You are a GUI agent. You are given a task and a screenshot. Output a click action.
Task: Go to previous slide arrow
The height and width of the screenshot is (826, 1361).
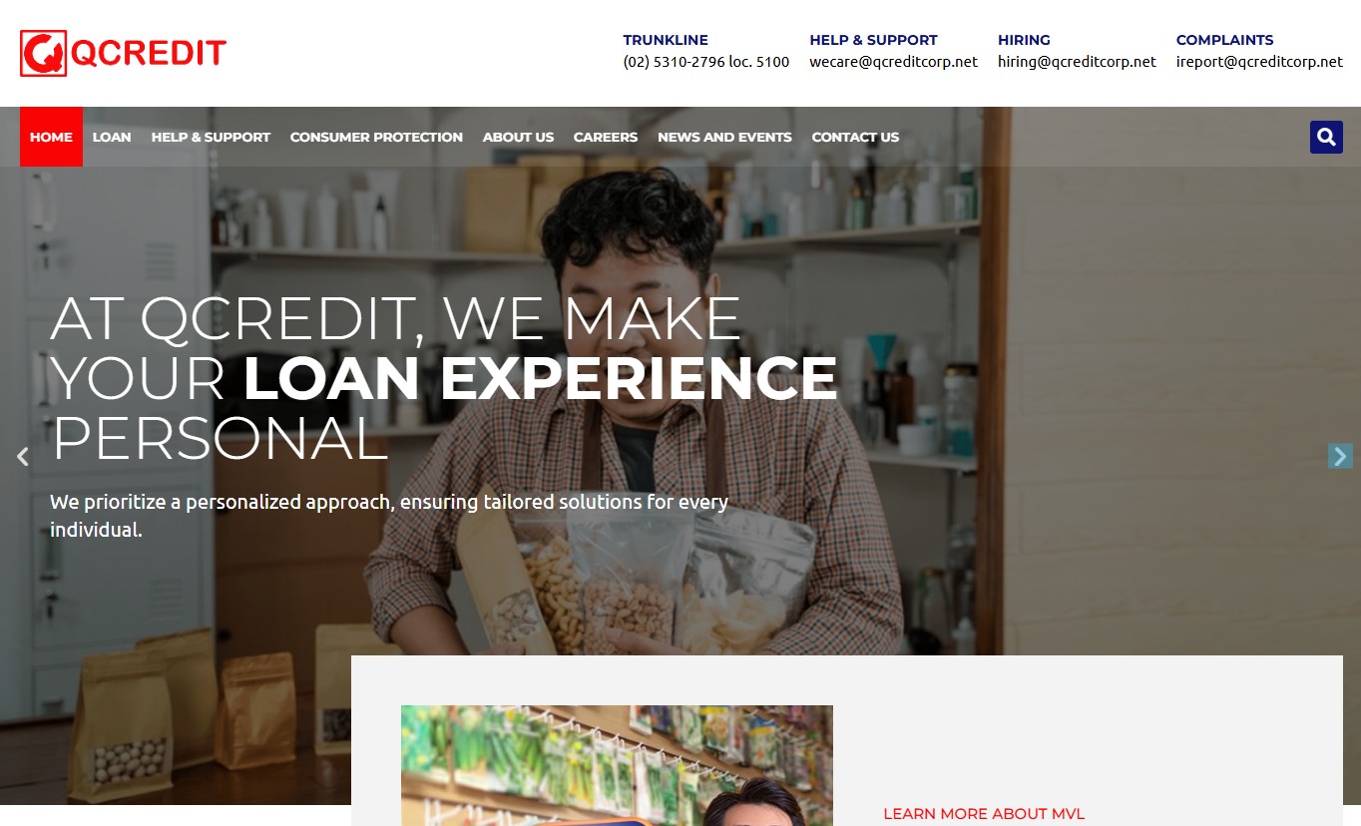tap(22, 457)
